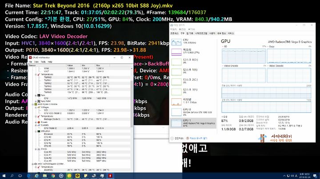
Task: Click 리소스 모니터 열기 link
Action: click(197, 138)
